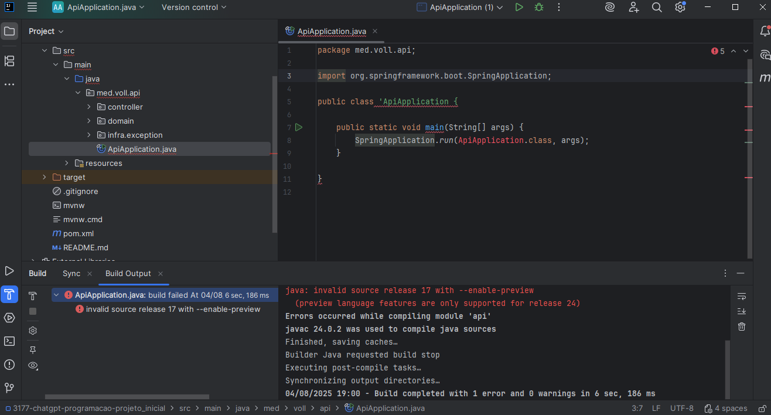Show more tool windows ellipsis
This screenshot has width=771, height=415.
pyautogui.click(x=9, y=84)
